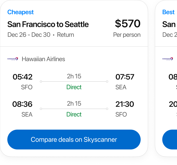Click the return 2h 15 duration
The image size is (177, 165).
point(74,103)
